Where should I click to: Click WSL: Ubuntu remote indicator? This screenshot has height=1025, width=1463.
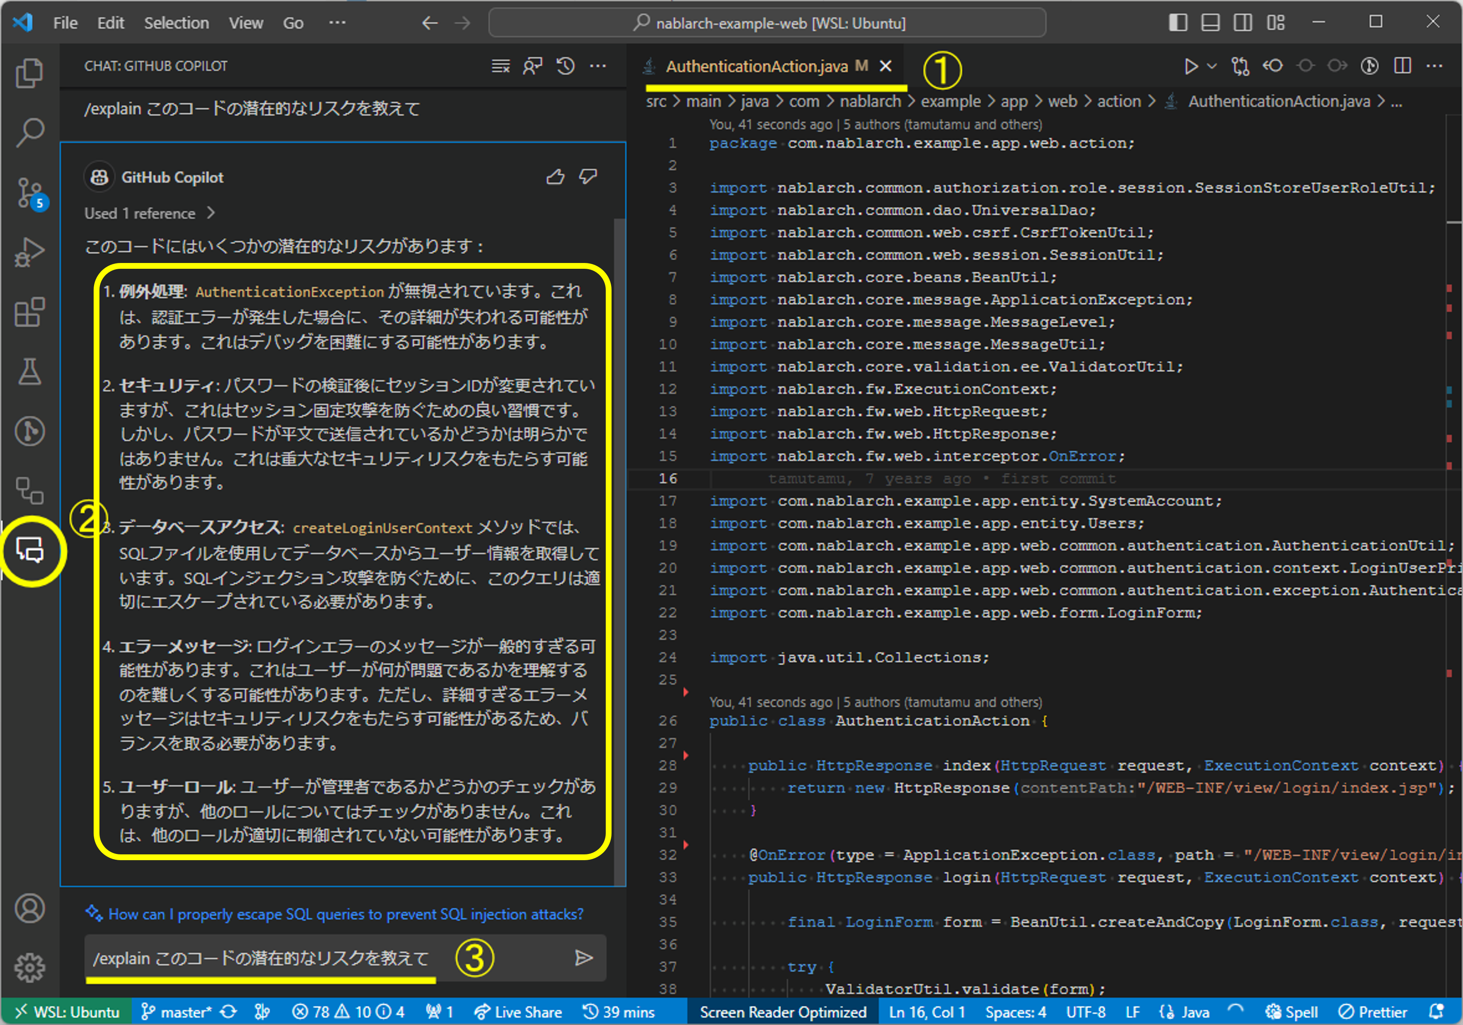pos(67,1012)
